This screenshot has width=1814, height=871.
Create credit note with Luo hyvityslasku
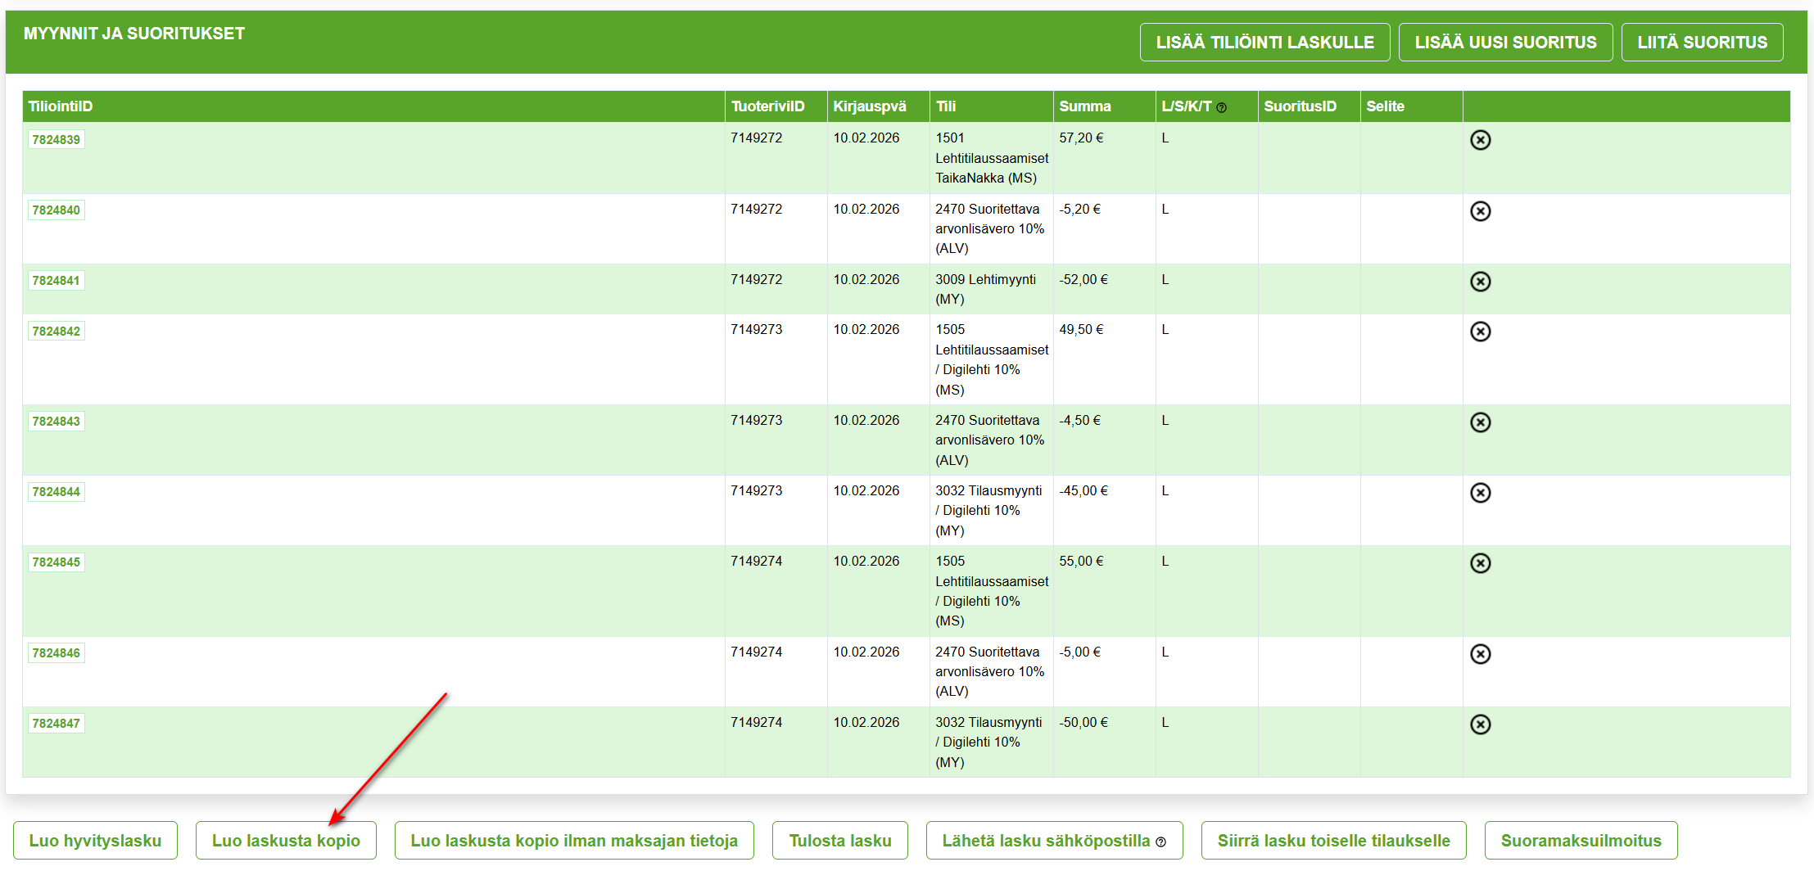95,841
